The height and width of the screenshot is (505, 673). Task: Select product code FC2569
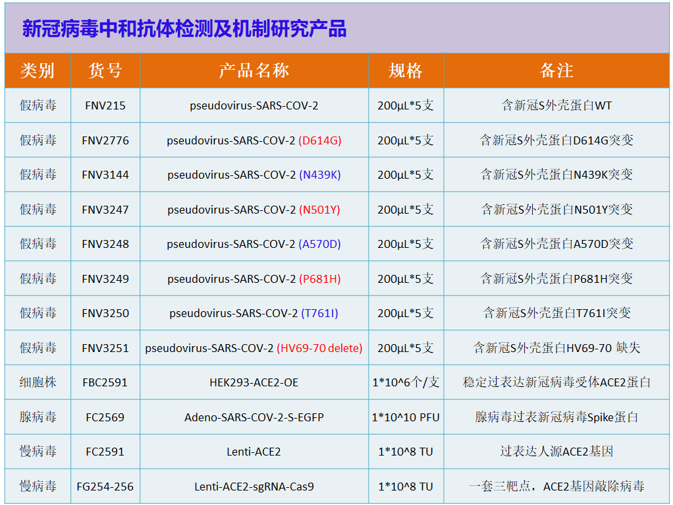pyautogui.click(x=105, y=417)
